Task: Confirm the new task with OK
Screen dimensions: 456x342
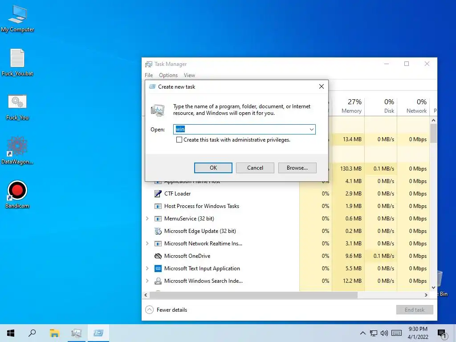Action: pyautogui.click(x=213, y=168)
